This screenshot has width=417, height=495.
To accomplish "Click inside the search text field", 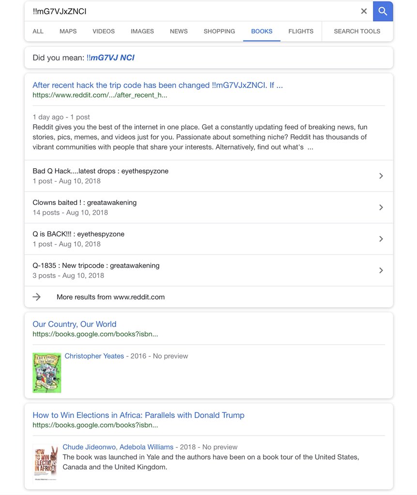I will (x=194, y=11).
